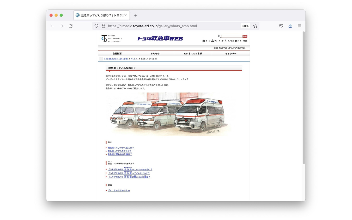Viewport: 352px width, 220px height.
Task: Open the ビジネスのお客様 navigation menu
Action: tap(193, 53)
